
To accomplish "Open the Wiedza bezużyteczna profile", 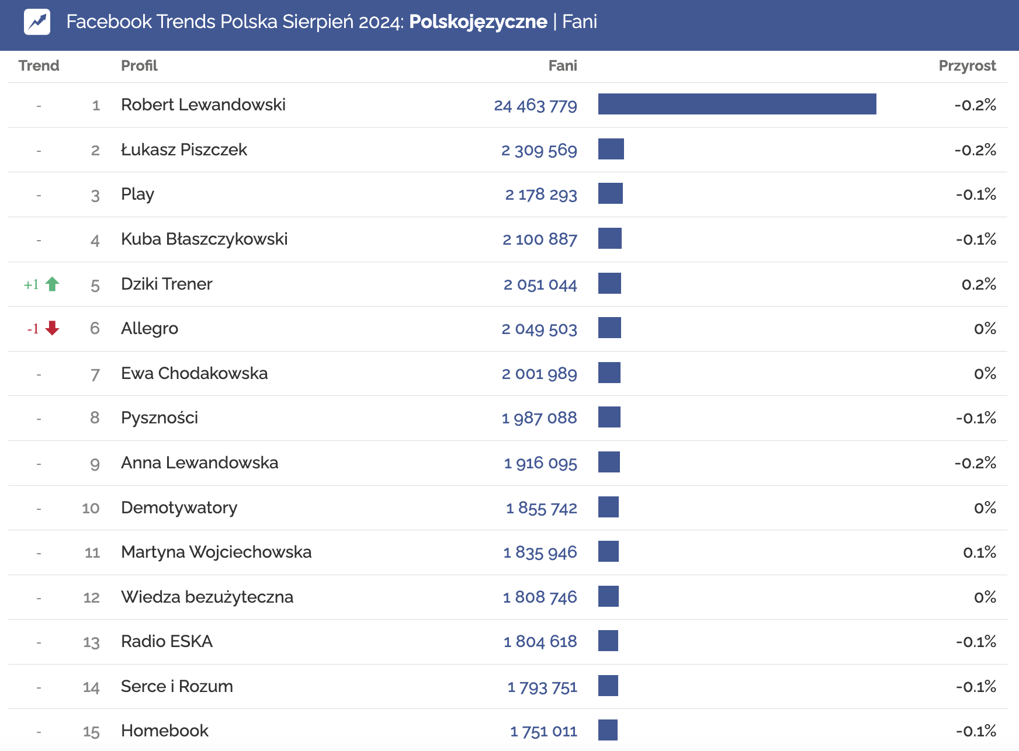I will (207, 597).
